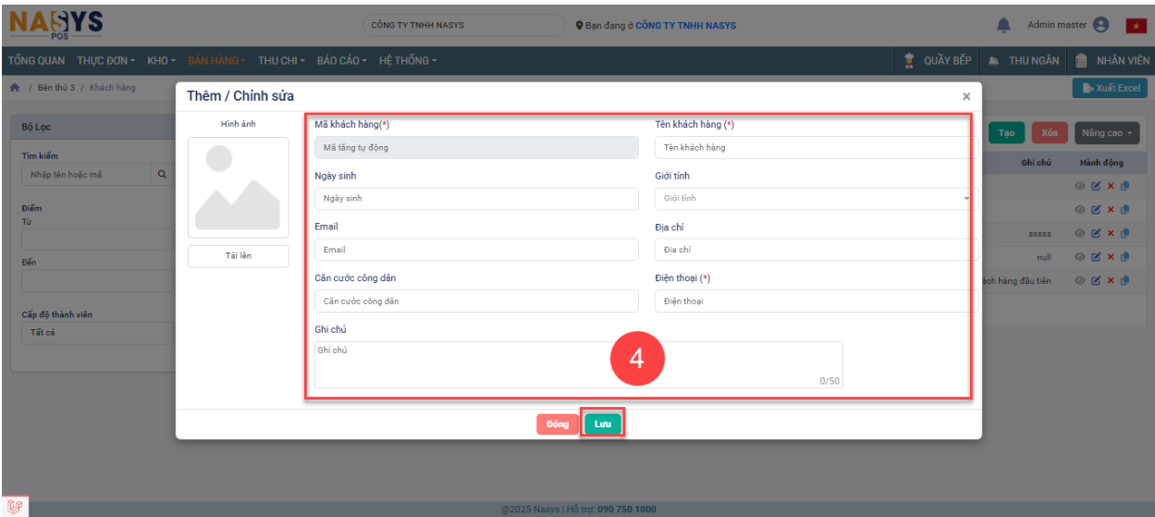The width and height of the screenshot is (1155, 517).
Task: Toggle view eye icon in first row
Action: pyautogui.click(x=1080, y=185)
